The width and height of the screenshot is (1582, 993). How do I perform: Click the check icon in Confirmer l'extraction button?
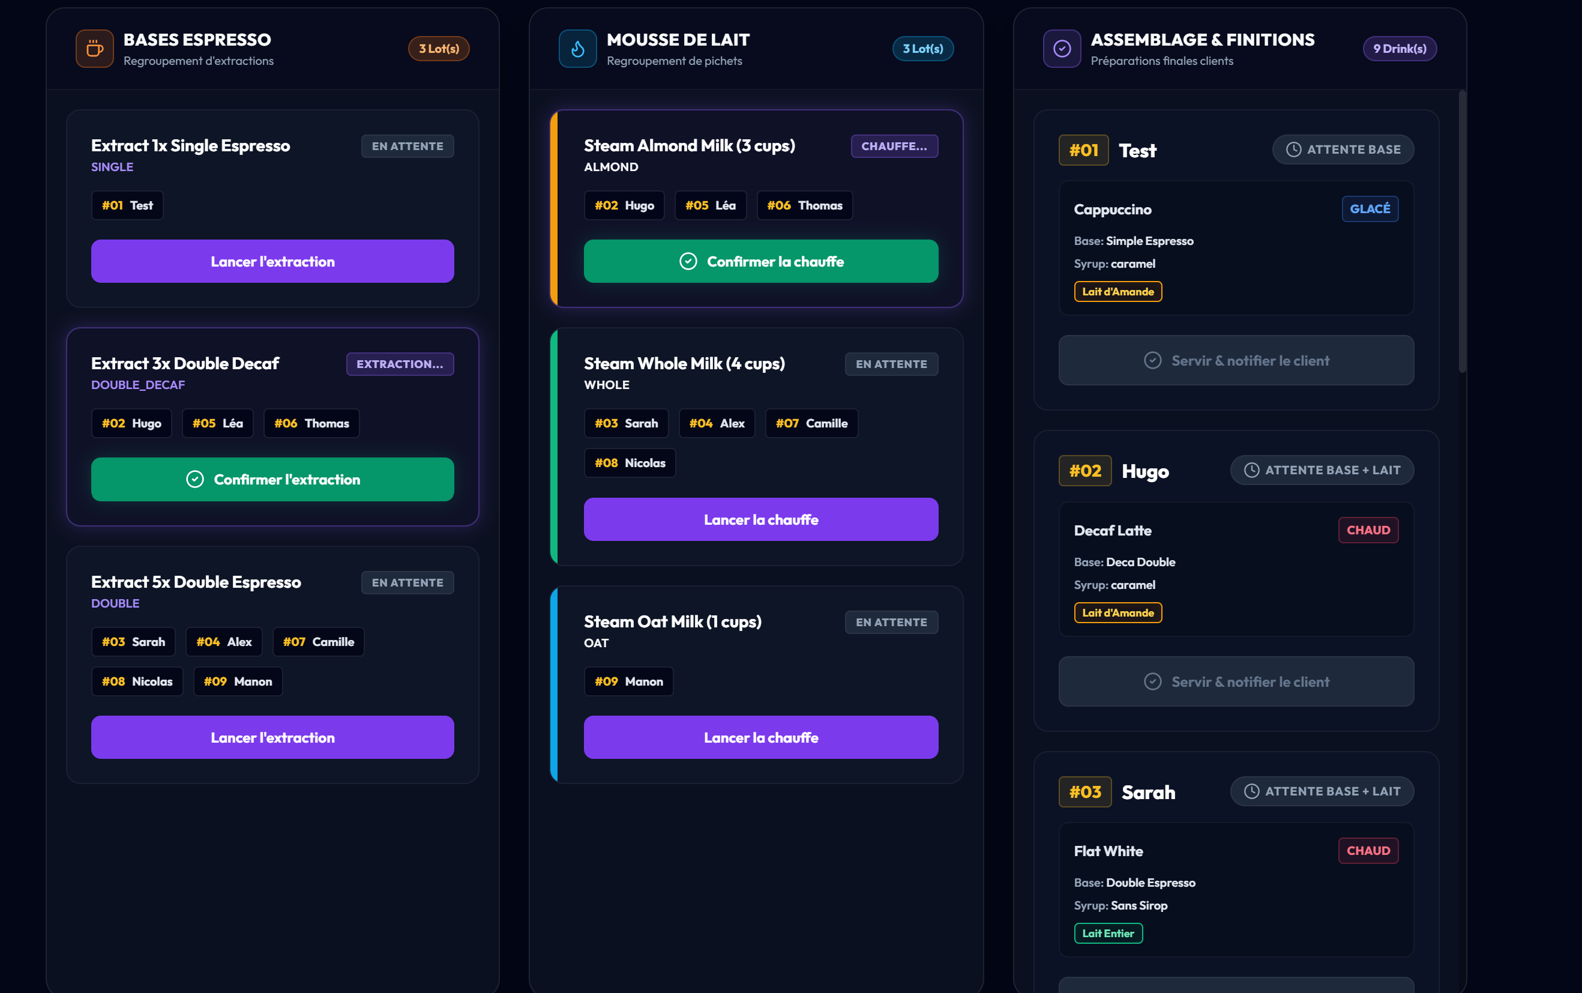(195, 480)
